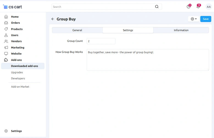
Task: Click the How Group Buy Works textarea
Action: (x=148, y=60)
